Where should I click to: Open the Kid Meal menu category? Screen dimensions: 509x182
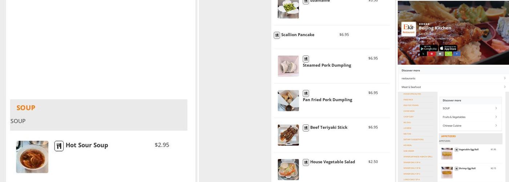click(408, 145)
